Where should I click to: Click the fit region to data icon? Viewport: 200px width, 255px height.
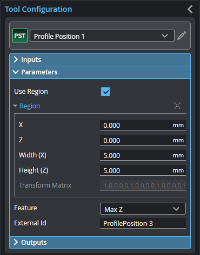click(177, 106)
